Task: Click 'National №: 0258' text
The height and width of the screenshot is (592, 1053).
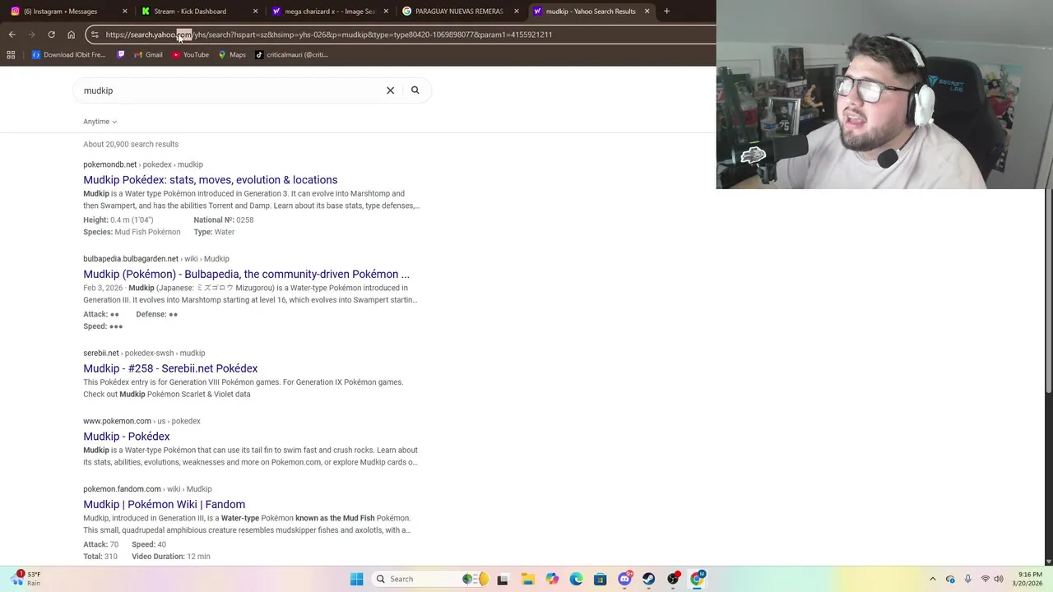Action: [x=223, y=220]
